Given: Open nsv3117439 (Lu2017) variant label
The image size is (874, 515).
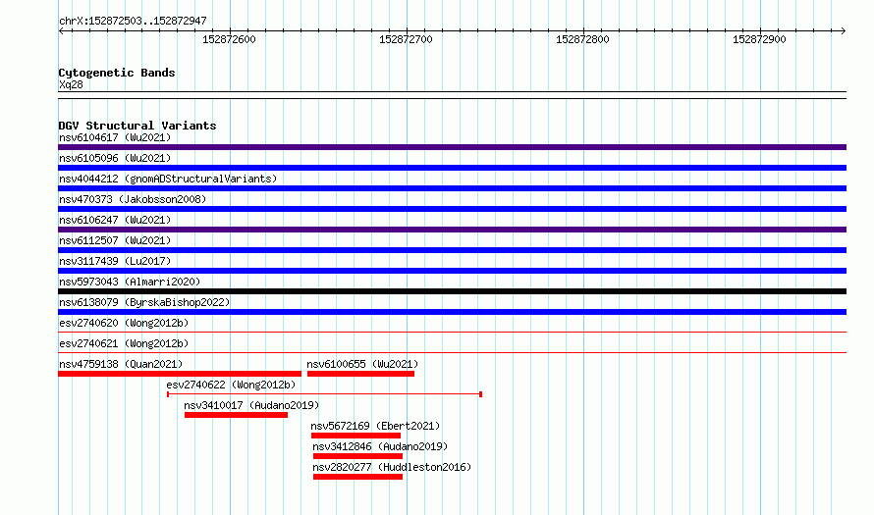Looking at the screenshot, I should coord(115,261).
